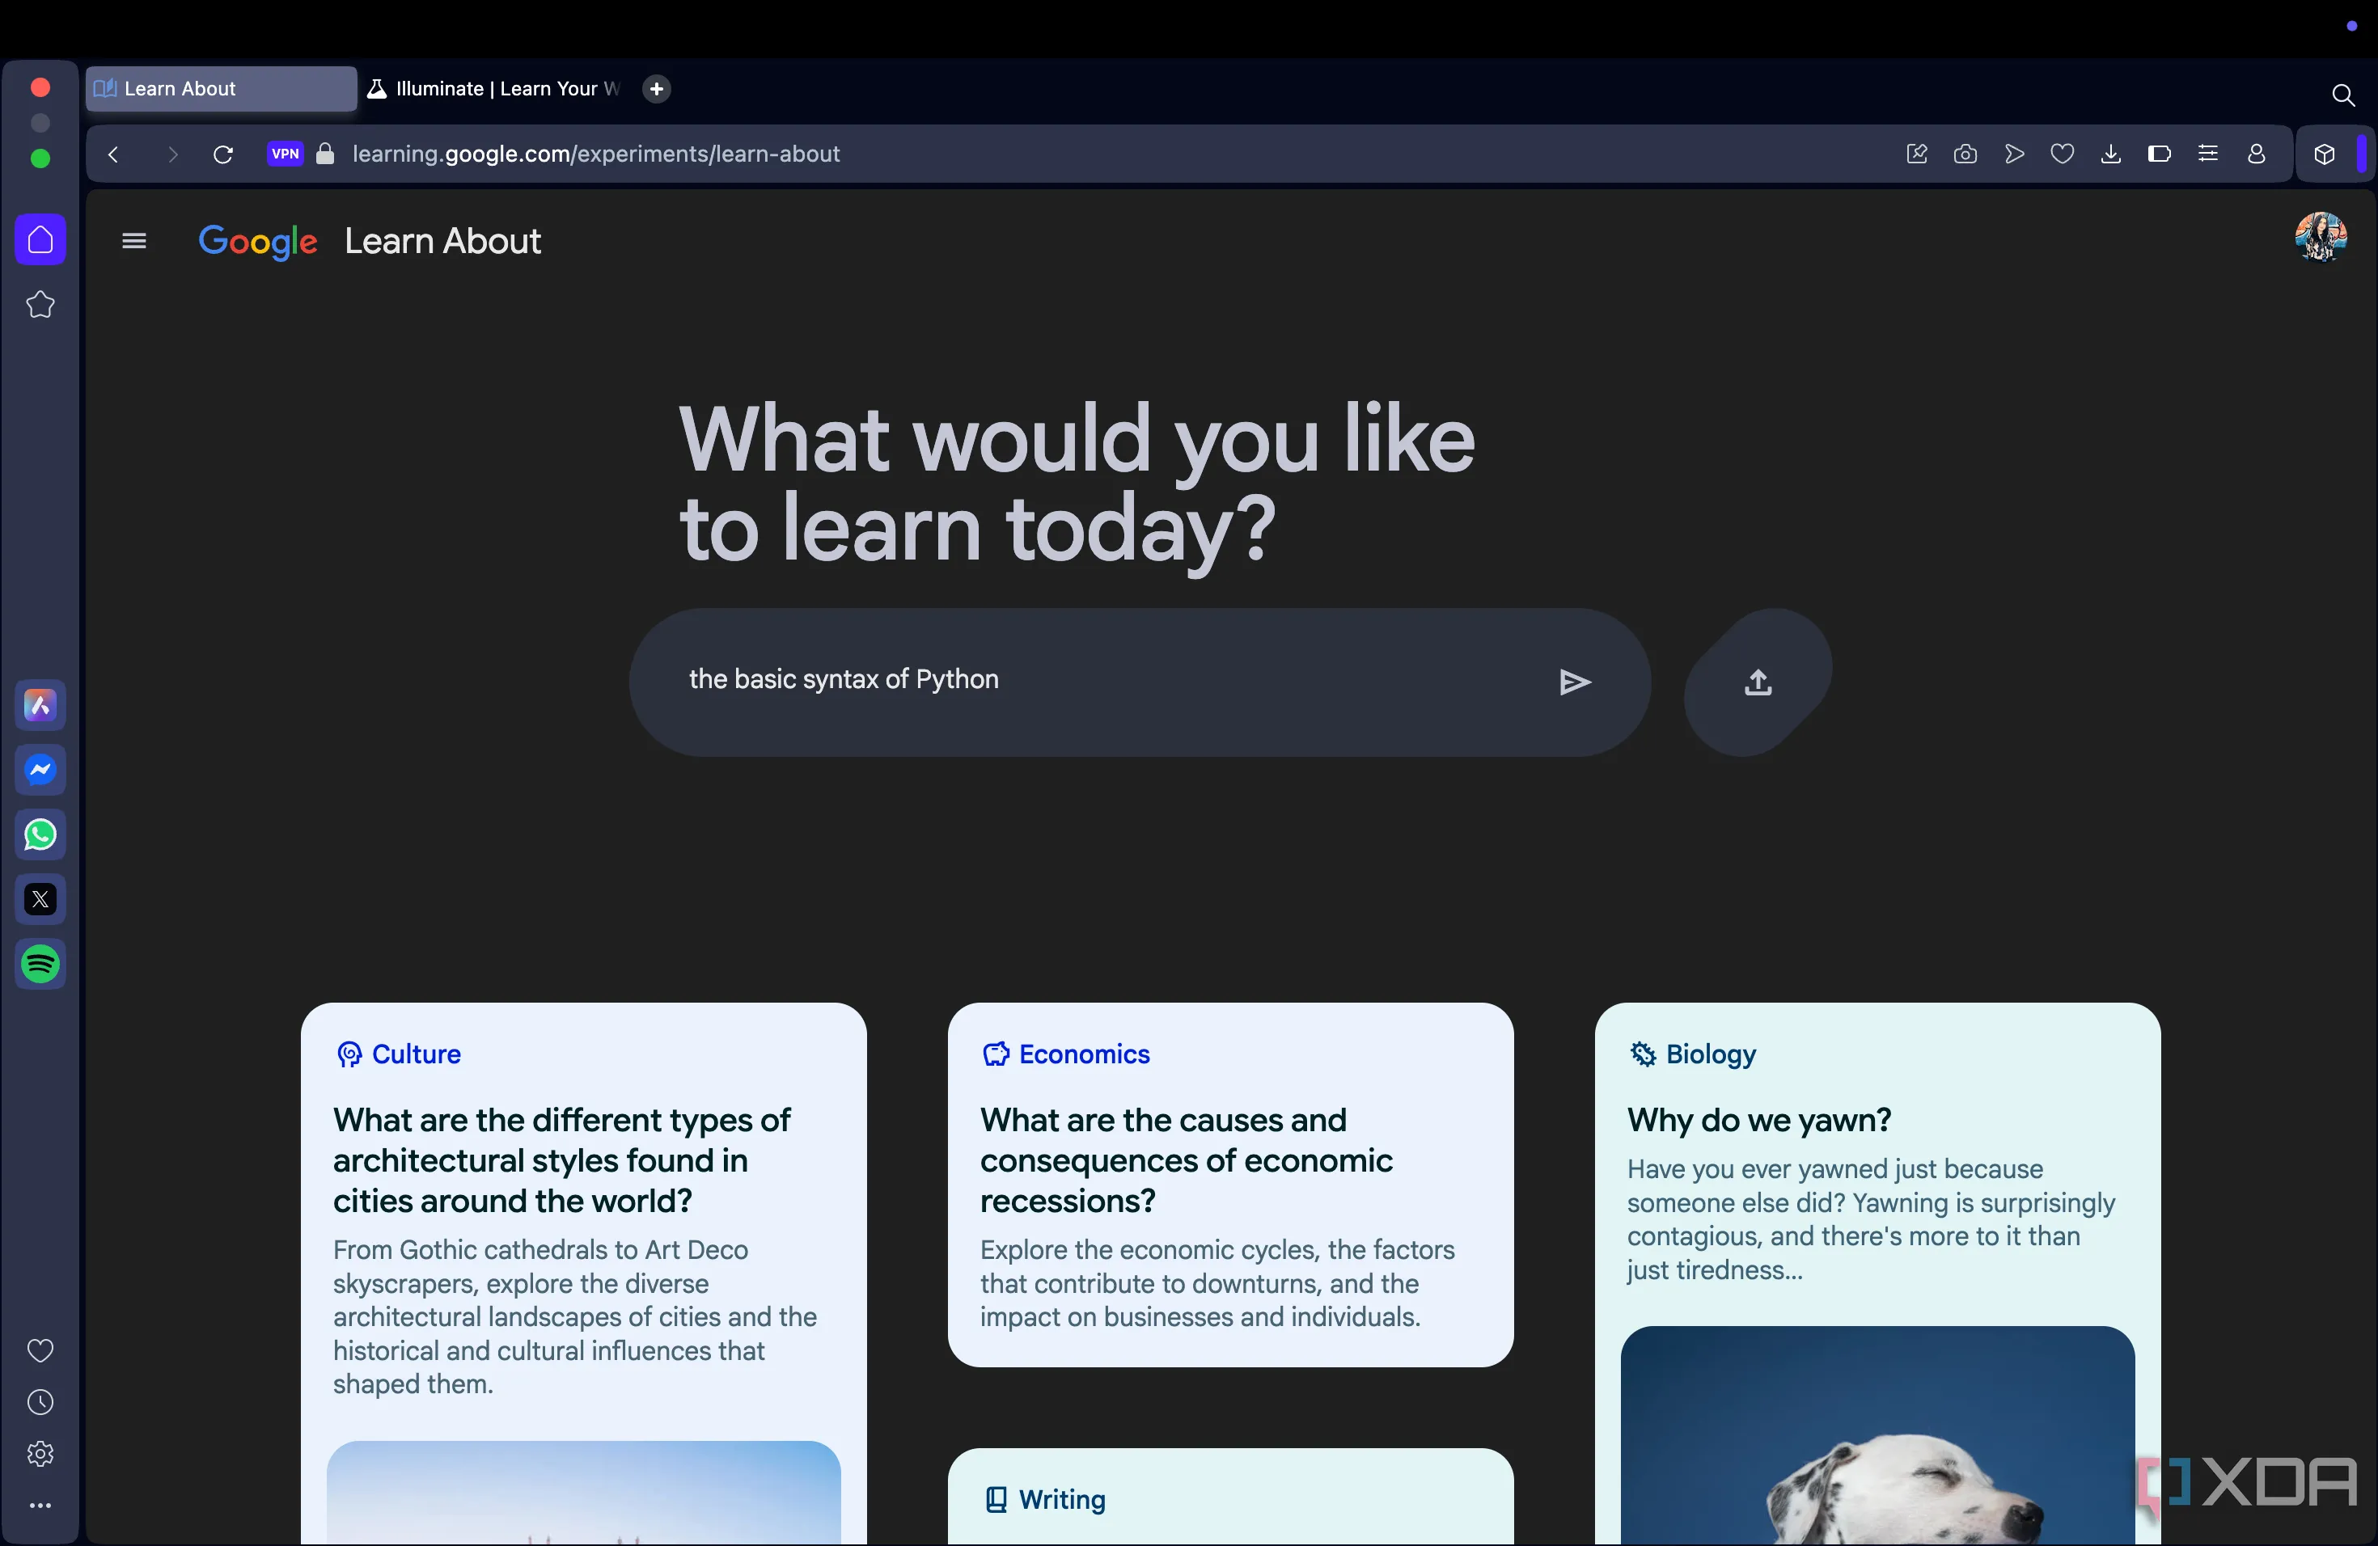Open the Aria AI sidebar icon

point(41,706)
